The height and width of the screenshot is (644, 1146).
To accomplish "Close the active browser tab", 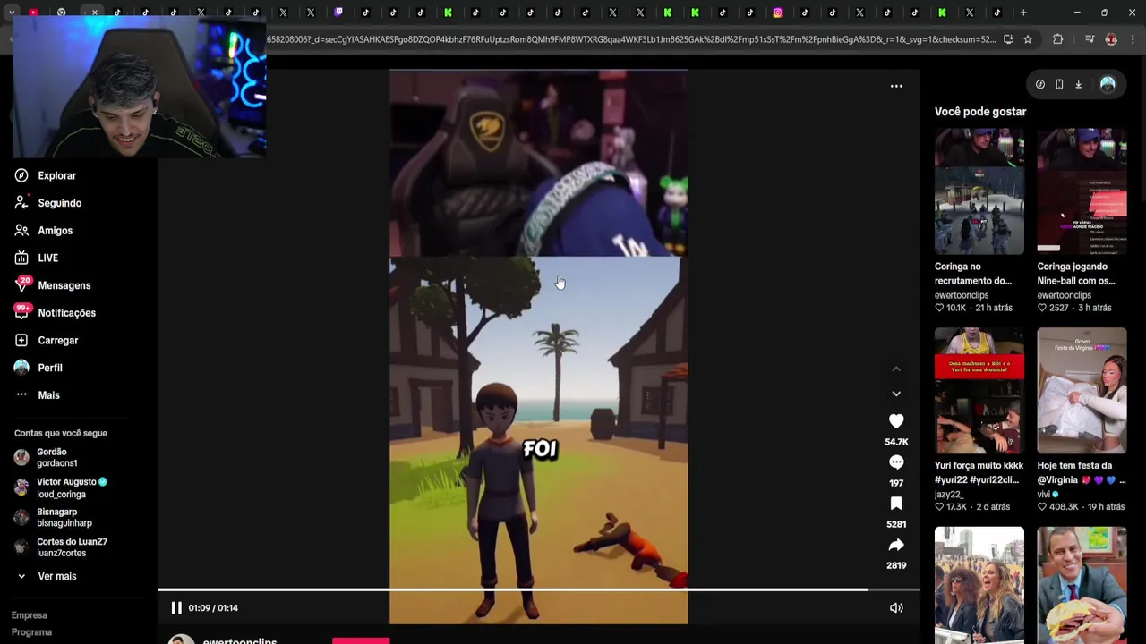I will coord(94,13).
